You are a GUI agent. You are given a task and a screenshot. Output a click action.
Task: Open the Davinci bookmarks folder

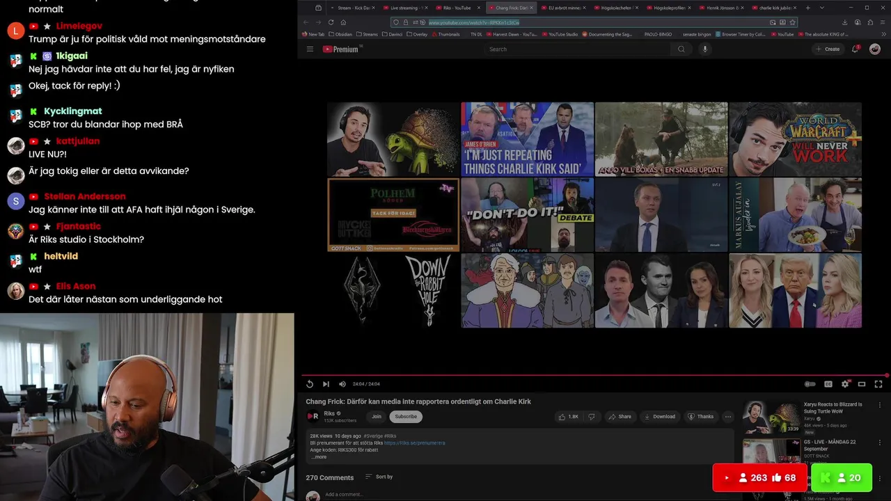393,34
